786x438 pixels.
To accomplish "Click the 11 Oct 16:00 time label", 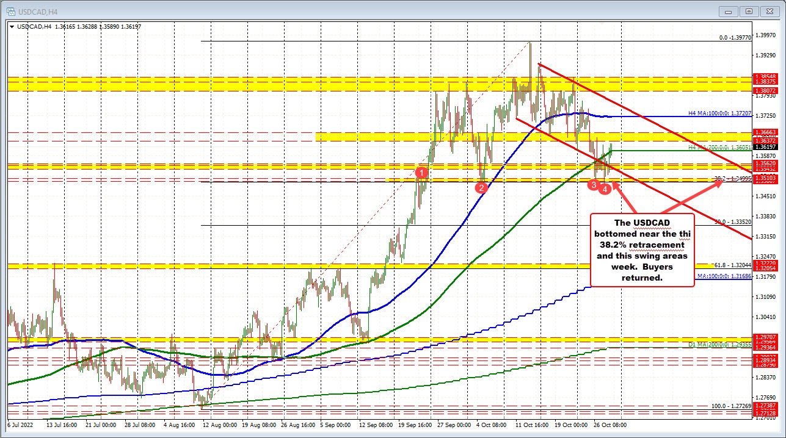I will pyautogui.click(x=531, y=424).
